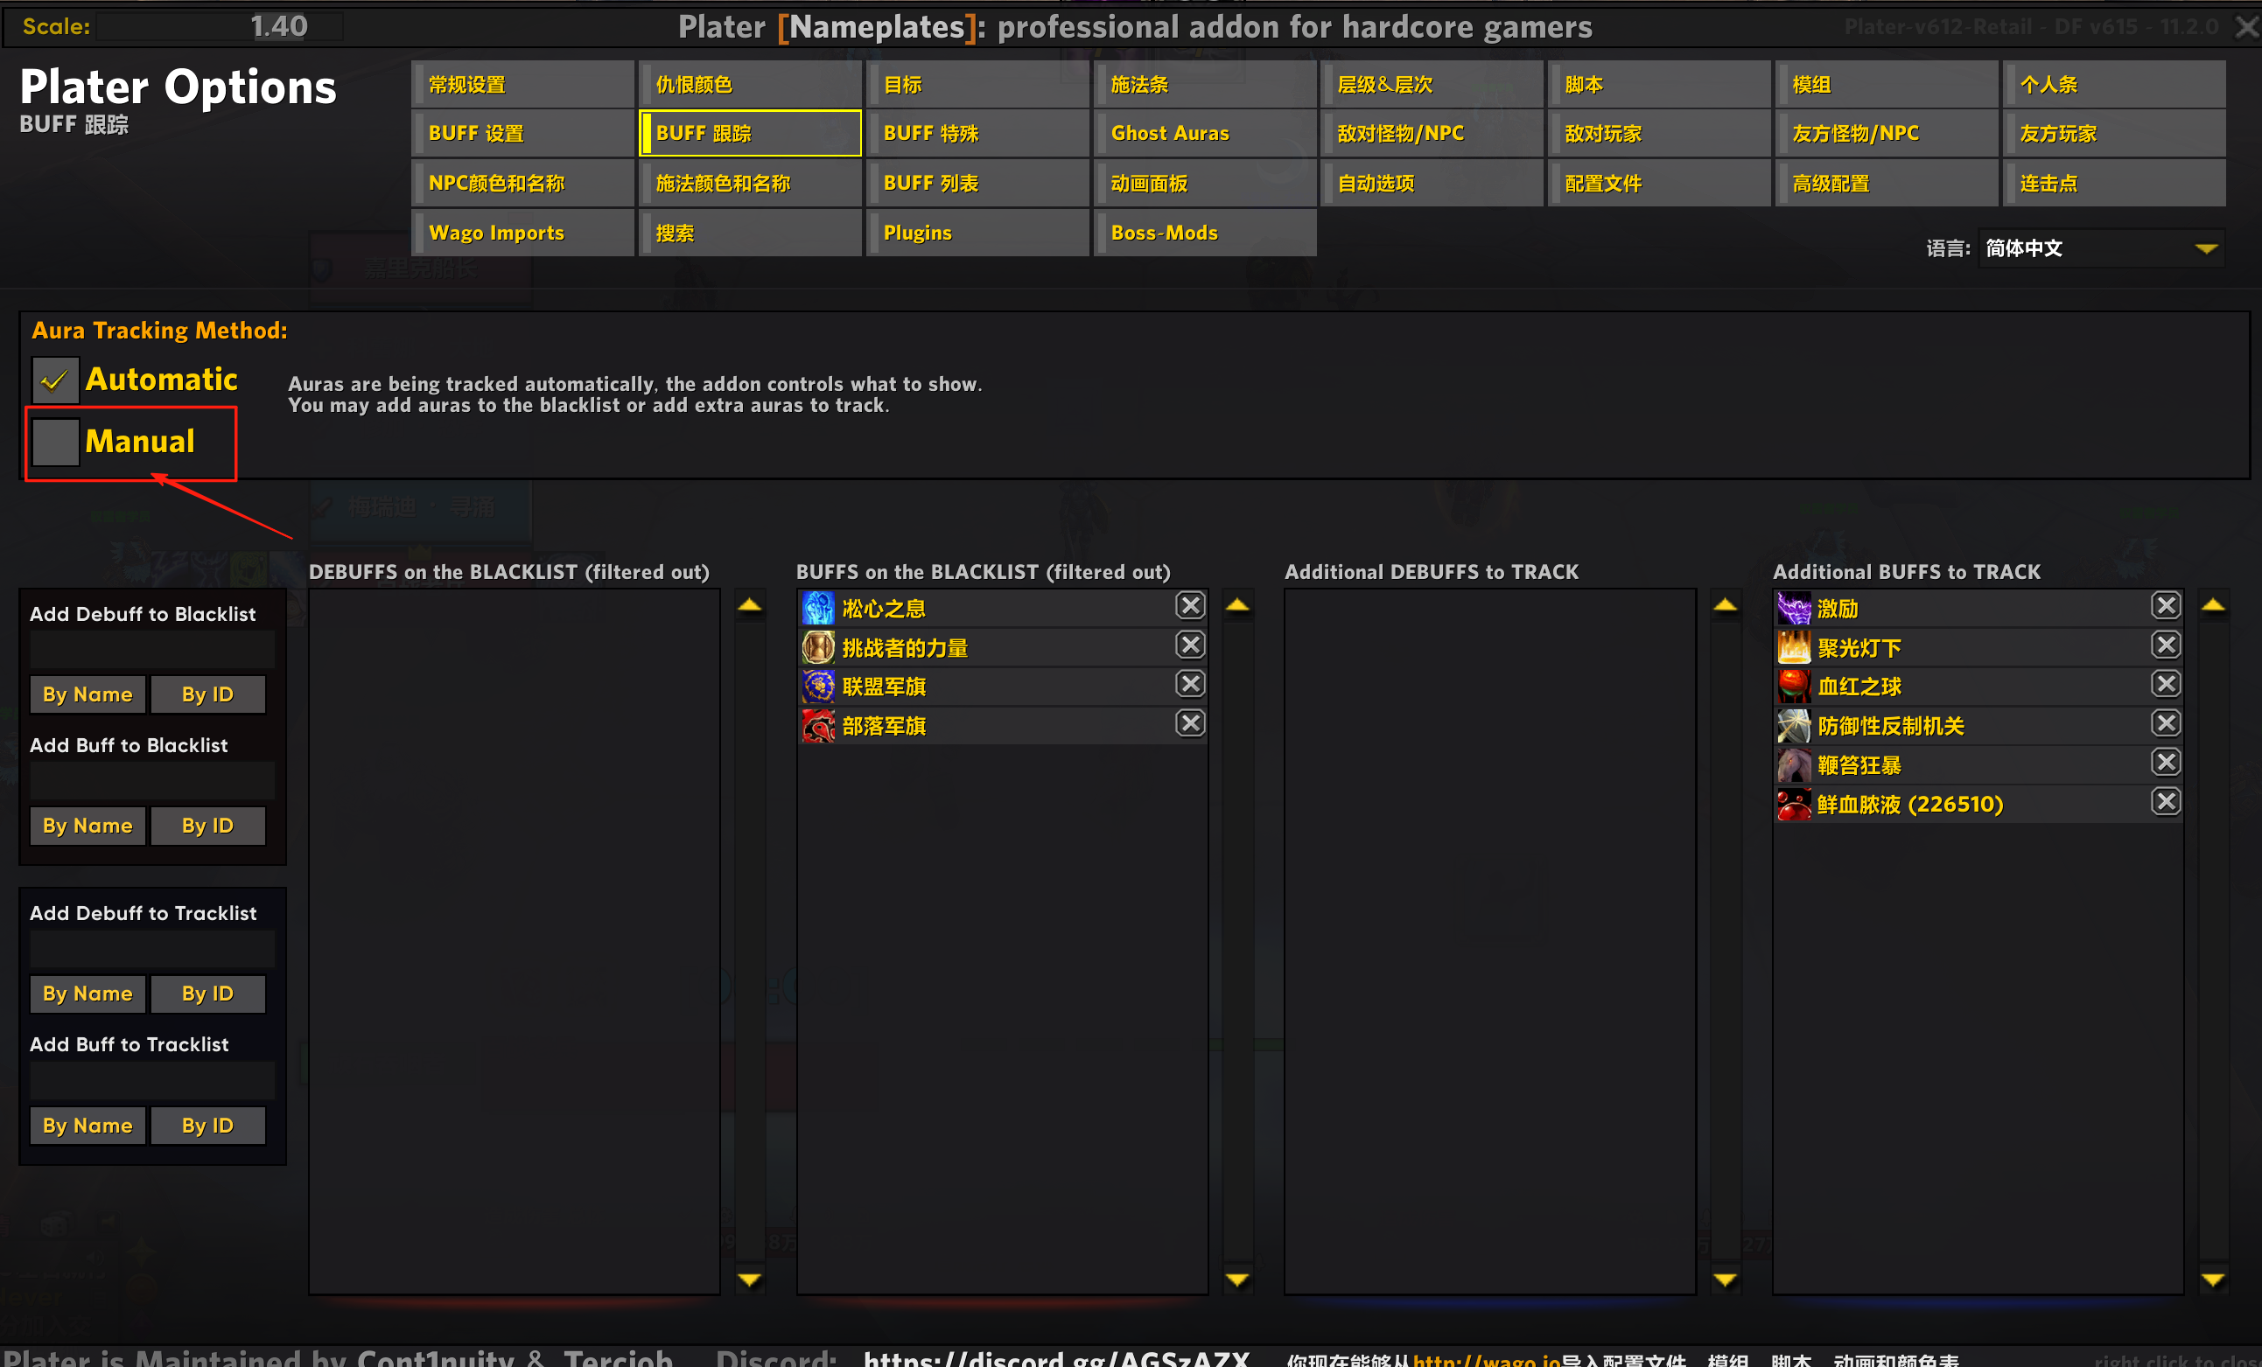Screen dimensions: 2262x1367
Task: Remove 部落军旗 from the buff blacklist
Action: [1190, 724]
